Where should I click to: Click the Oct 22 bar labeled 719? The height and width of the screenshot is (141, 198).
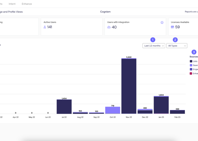point(113,110)
